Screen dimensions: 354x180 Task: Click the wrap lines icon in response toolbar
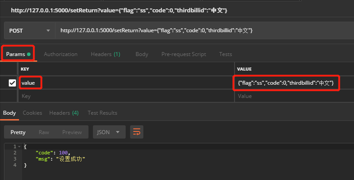[x=136, y=132]
